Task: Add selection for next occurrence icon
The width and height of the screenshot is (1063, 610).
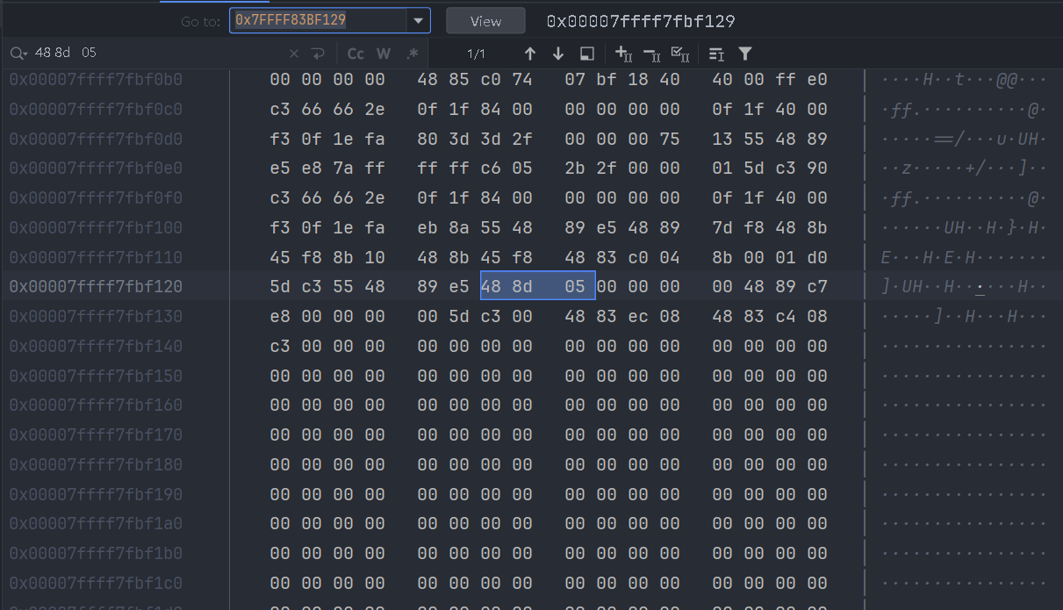Action: (x=623, y=54)
